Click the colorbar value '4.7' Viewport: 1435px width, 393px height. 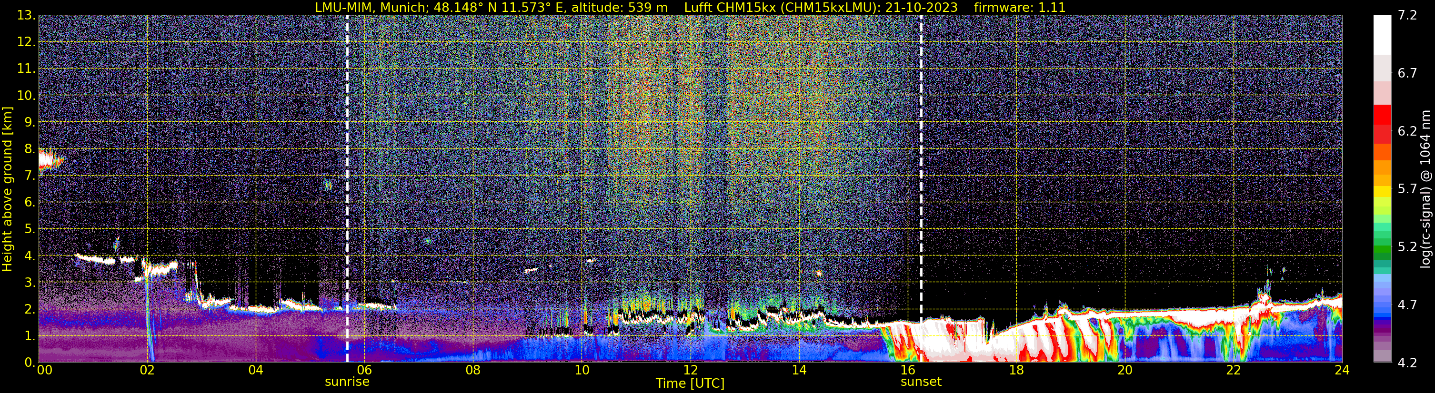pyautogui.click(x=1407, y=305)
